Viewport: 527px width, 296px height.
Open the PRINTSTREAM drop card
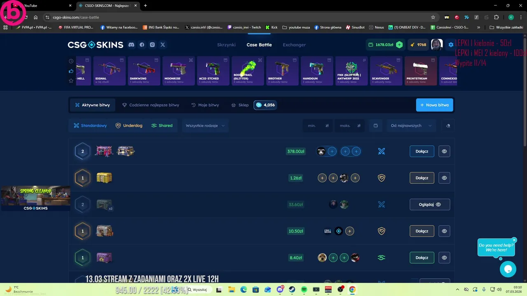point(421,71)
